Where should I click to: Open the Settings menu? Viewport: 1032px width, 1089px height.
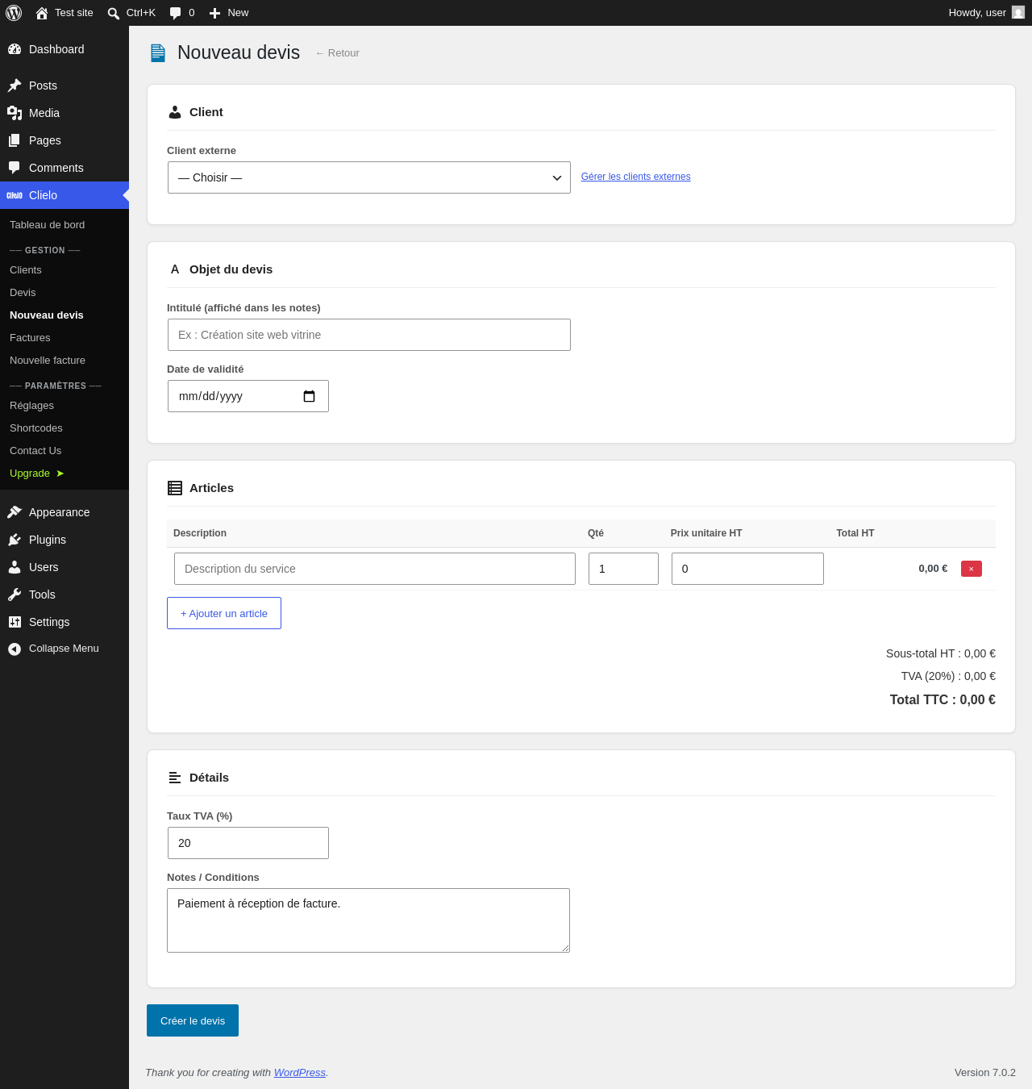[64, 622]
